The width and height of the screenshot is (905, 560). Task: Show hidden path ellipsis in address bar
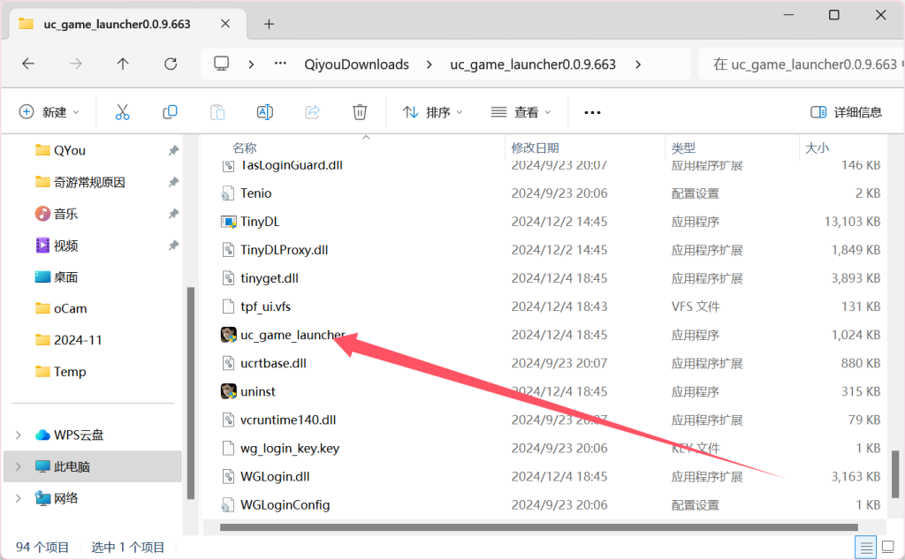(x=280, y=63)
